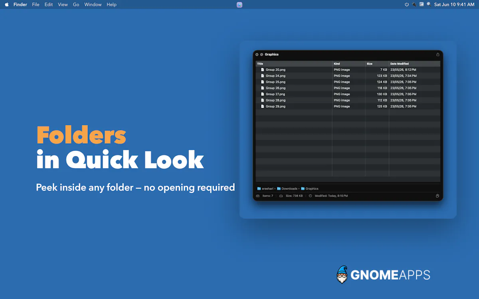Click the 130 KB size value
This screenshot has width=479, height=299.
[382, 94]
